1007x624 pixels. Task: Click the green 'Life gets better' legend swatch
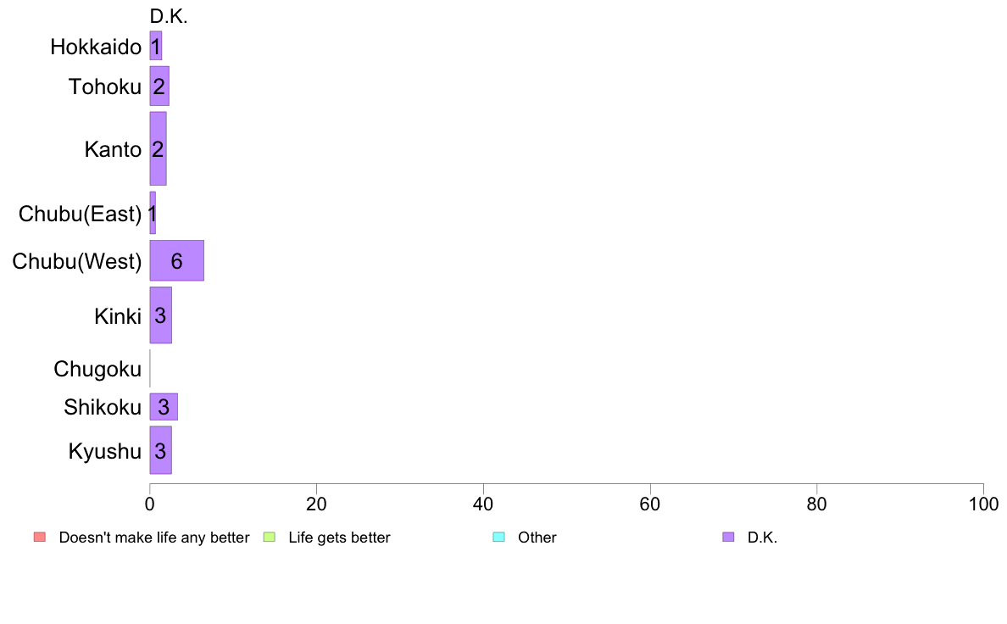[269, 538]
